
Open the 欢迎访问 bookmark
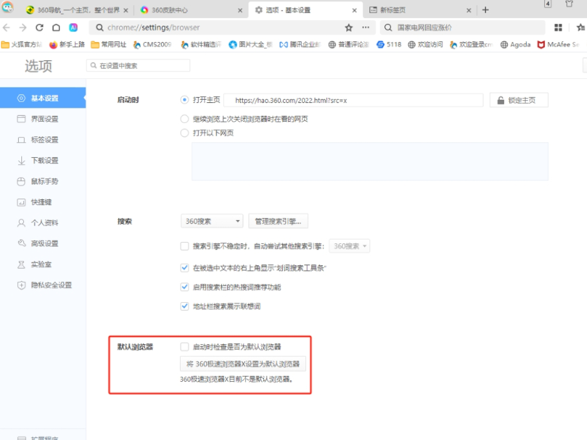pyautogui.click(x=425, y=45)
